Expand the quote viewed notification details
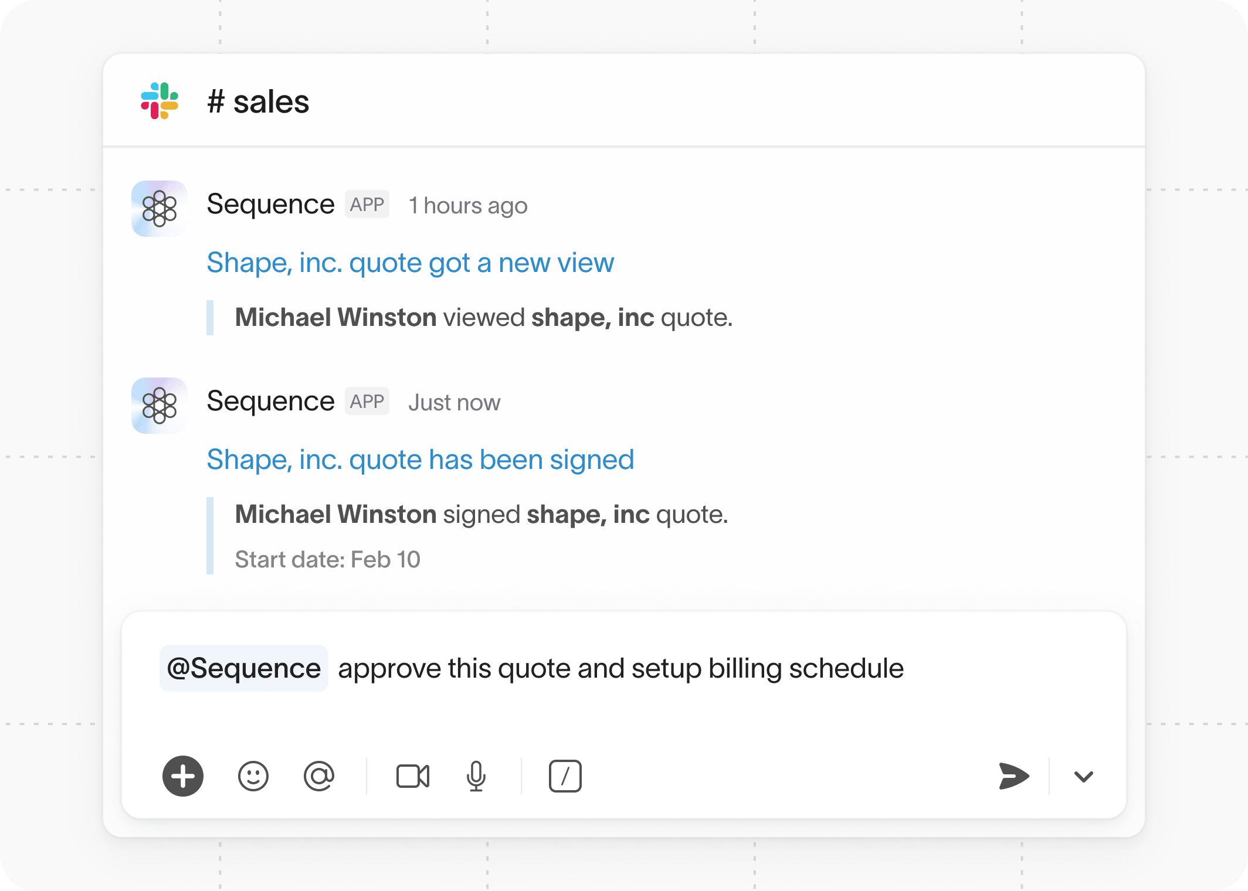The height and width of the screenshot is (891, 1248). 483,317
